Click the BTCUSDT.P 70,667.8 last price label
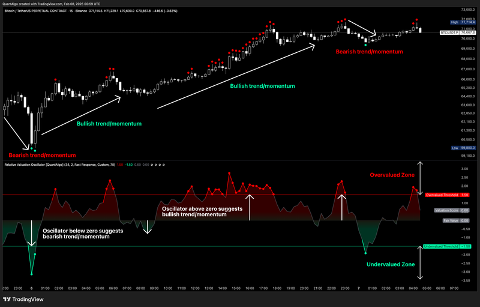480x307 pixels. [458, 32]
